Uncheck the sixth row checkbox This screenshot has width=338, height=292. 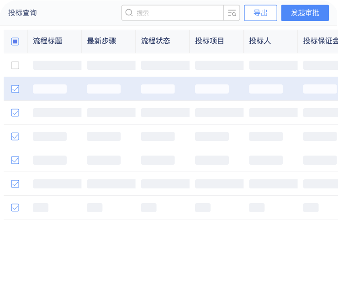[x=15, y=184]
